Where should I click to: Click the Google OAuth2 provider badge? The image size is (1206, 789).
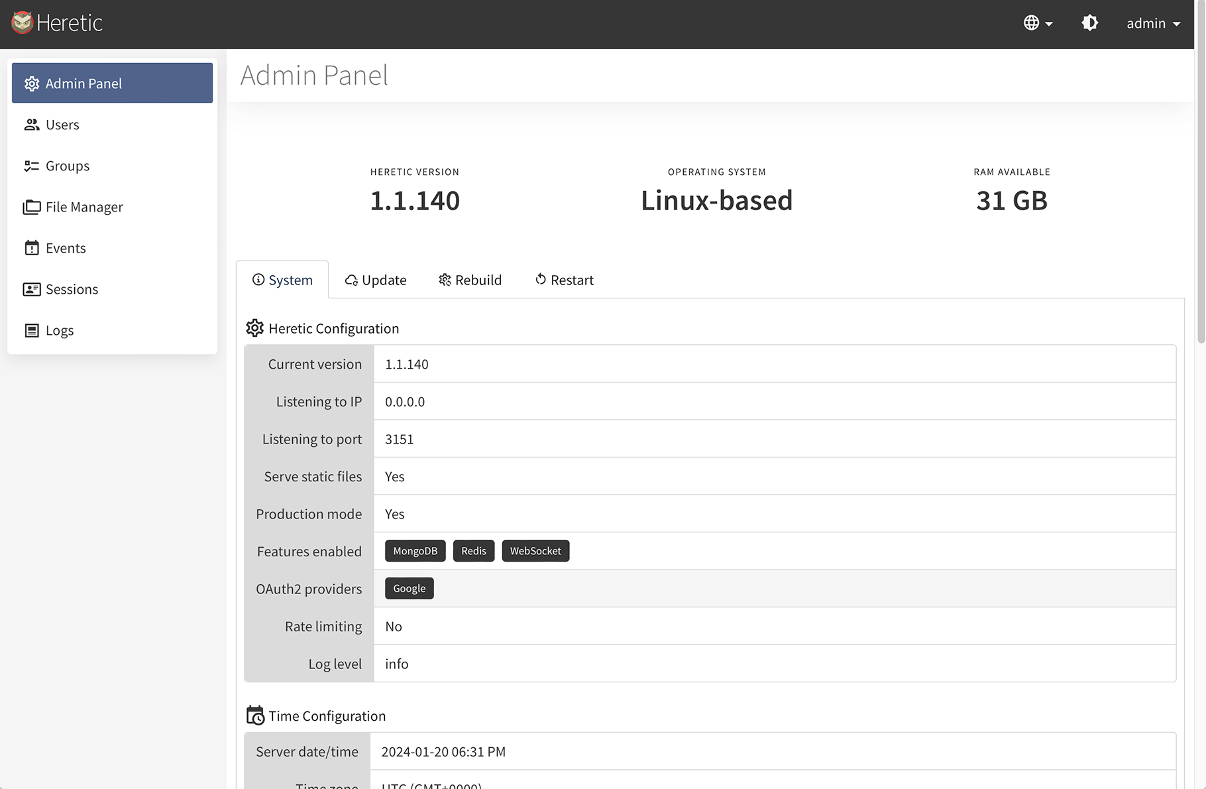410,589
